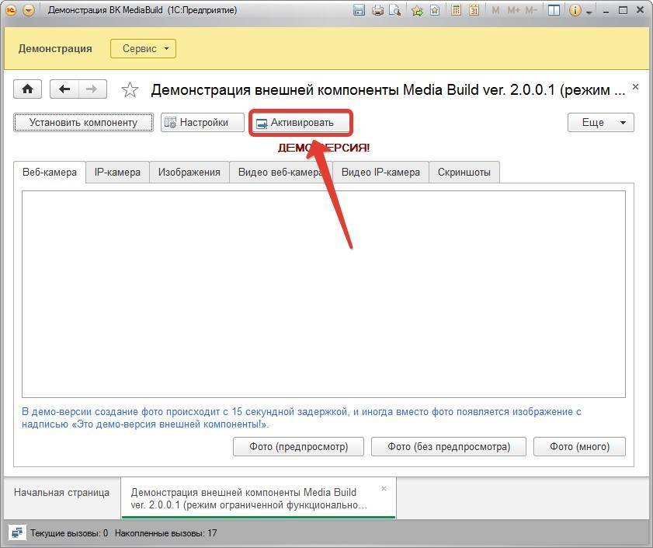
Task: Click the Фото (предпросмотр) button
Action: [x=298, y=446]
